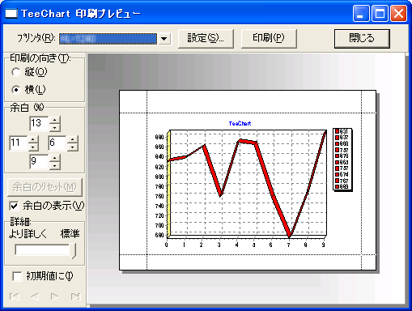This screenshot has height=311, width=412.
Task: Click the detail level slider thumb
Action: click(73, 250)
